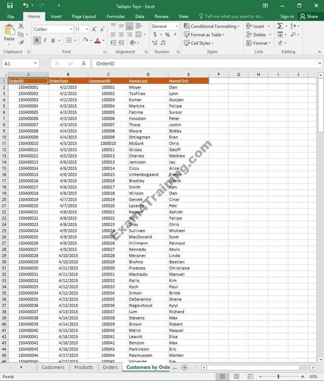Expand the General number format dropdown
Image resolution: width=324 pixels, height=381 pixels.
(x=176, y=26)
